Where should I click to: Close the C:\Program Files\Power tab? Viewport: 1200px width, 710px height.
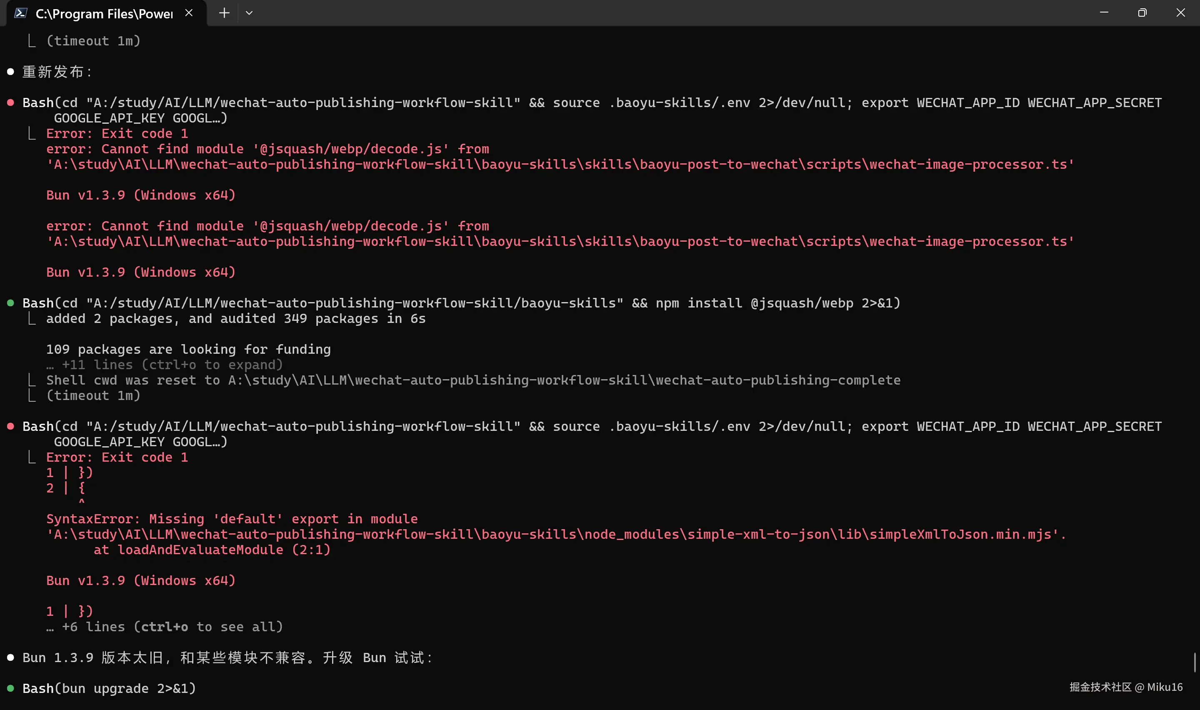(189, 13)
